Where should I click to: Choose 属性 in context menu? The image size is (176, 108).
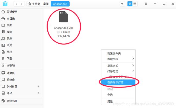coord(118,102)
